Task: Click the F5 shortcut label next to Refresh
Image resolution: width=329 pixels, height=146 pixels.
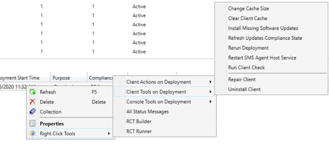Action: tap(94, 92)
